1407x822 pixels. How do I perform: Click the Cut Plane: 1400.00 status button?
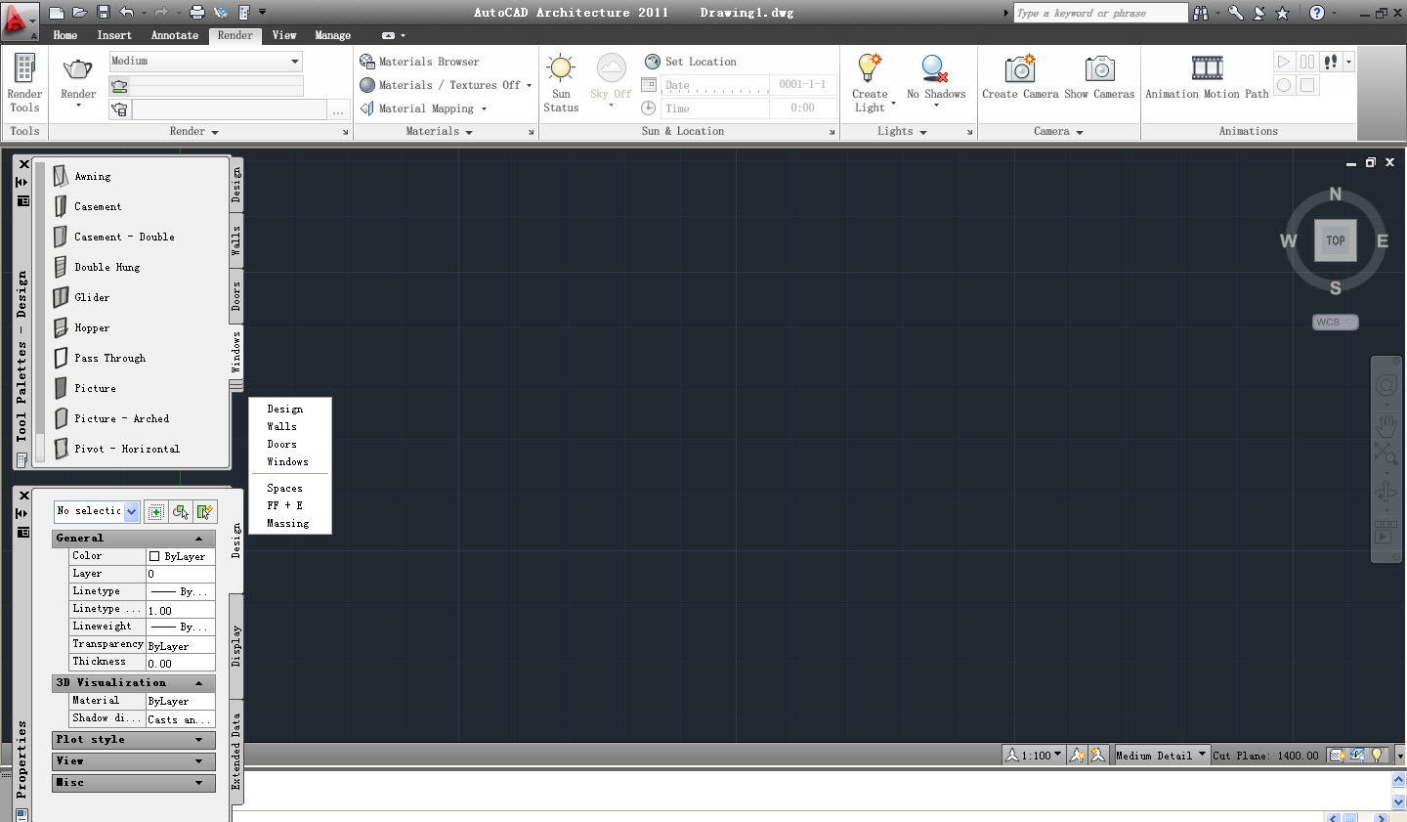click(1265, 755)
